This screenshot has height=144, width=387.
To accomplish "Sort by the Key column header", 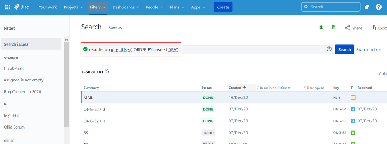I will tap(336, 88).
